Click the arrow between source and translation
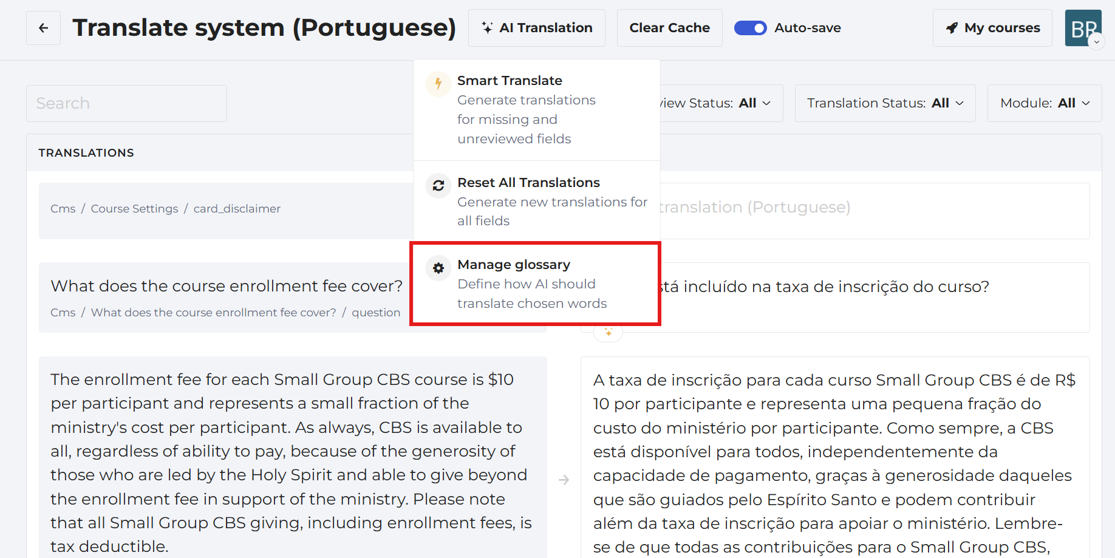Screen dimensions: 1115x558 (x=564, y=480)
